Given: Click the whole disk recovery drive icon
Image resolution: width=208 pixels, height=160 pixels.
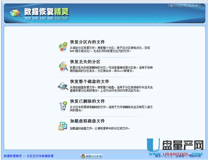Looking at the screenshot, I should [x=63, y=86].
